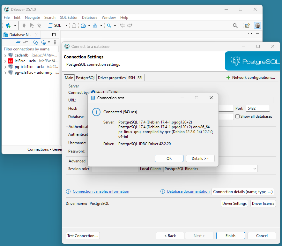Click the transaction mode padlock icon
Viewport: 282px width, 246px height.
point(74,26)
